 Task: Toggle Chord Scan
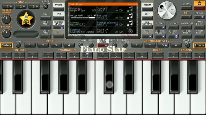(173, 36)
